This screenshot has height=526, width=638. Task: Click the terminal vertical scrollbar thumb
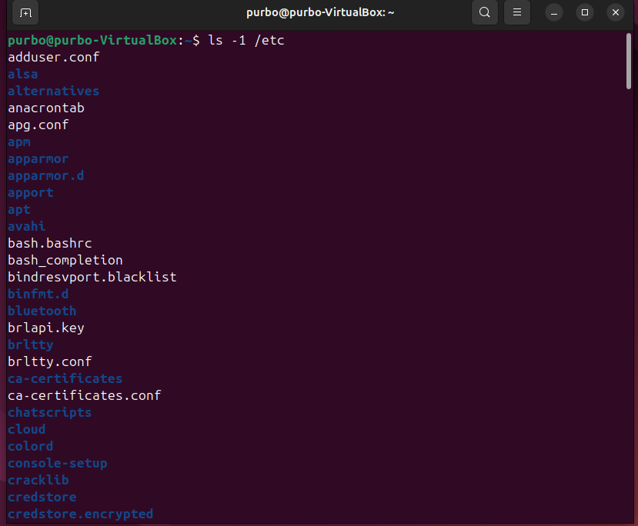(629, 61)
